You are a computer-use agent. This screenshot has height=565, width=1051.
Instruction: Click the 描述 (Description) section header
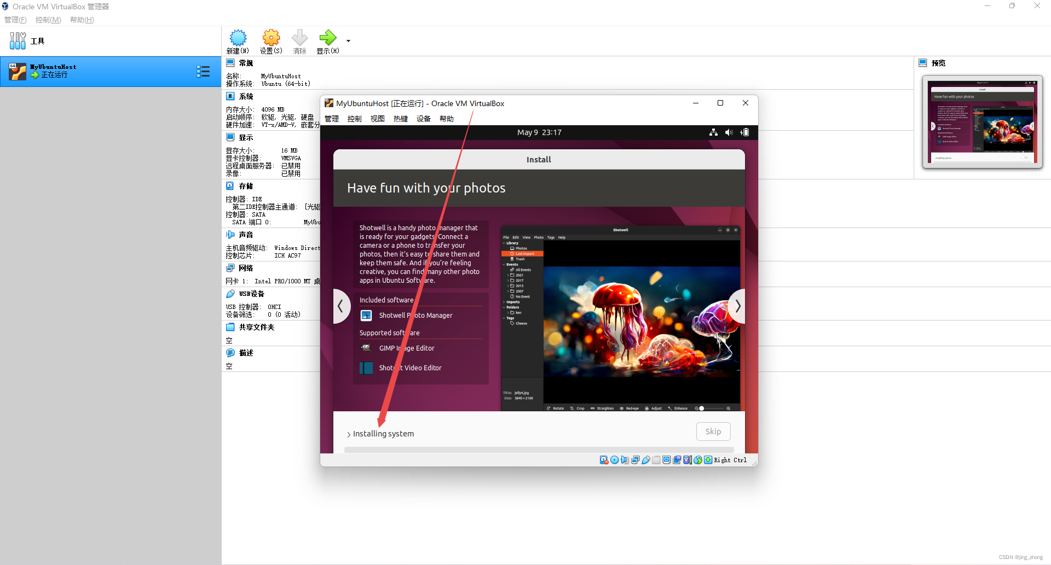(x=246, y=353)
